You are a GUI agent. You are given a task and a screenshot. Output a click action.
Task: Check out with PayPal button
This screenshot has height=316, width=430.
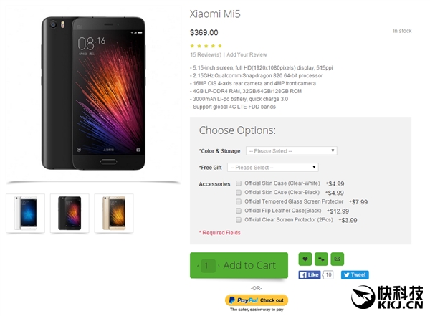(257, 300)
